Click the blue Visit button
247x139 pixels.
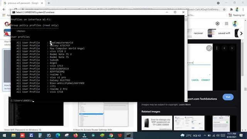click(228, 97)
